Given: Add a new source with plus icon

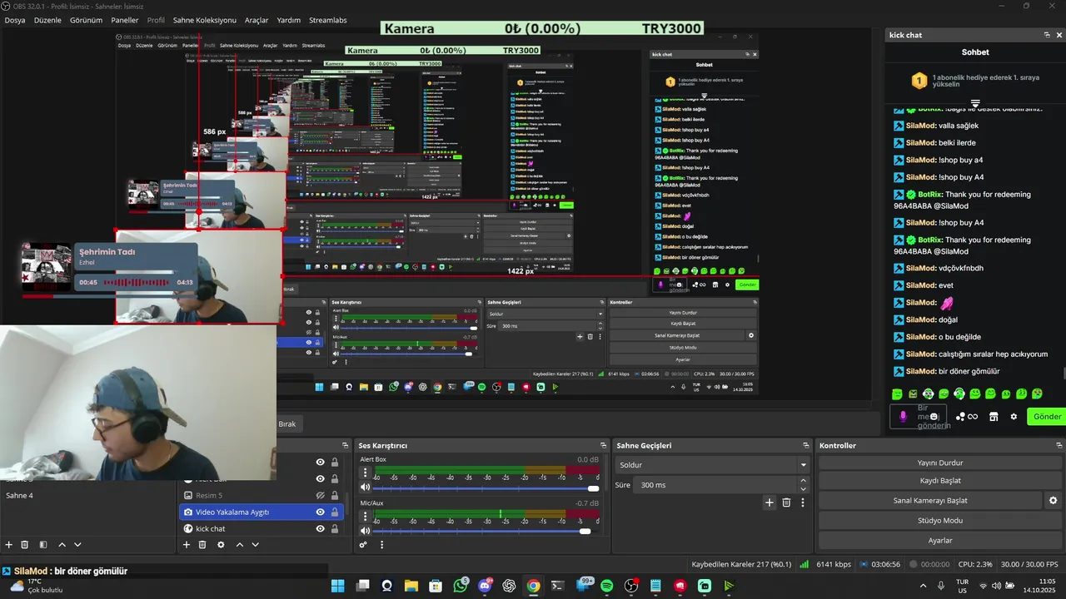Looking at the screenshot, I should [x=187, y=545].
